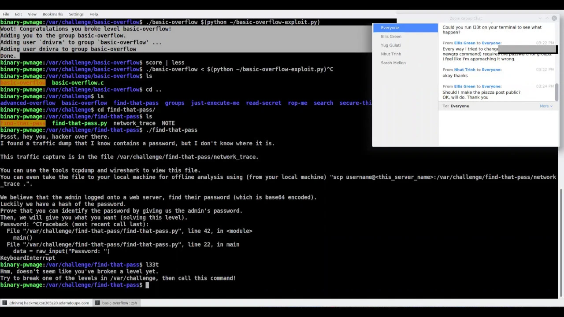Click the down chevron in chat title bar

coord(540,18)
